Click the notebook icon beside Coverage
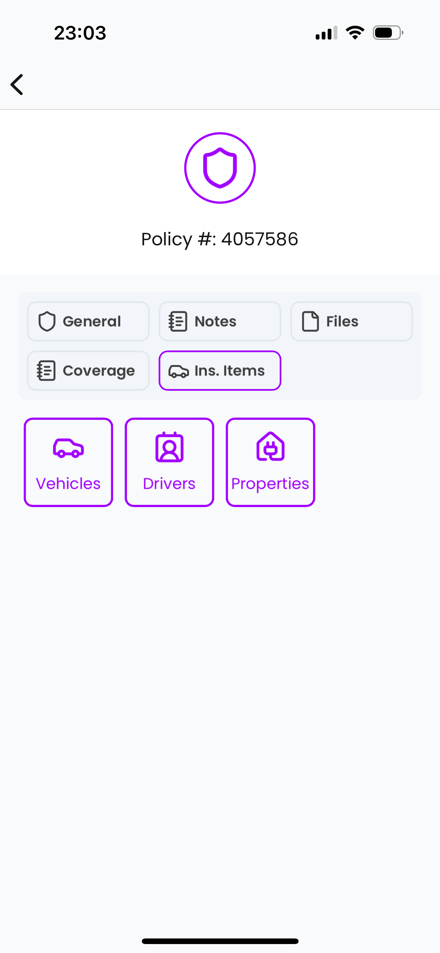Viewport: 440px width, 953px height. (46, 371)
